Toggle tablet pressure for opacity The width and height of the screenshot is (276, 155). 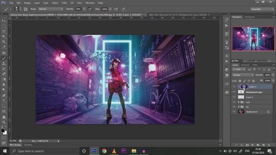click(x=90, y=9)
